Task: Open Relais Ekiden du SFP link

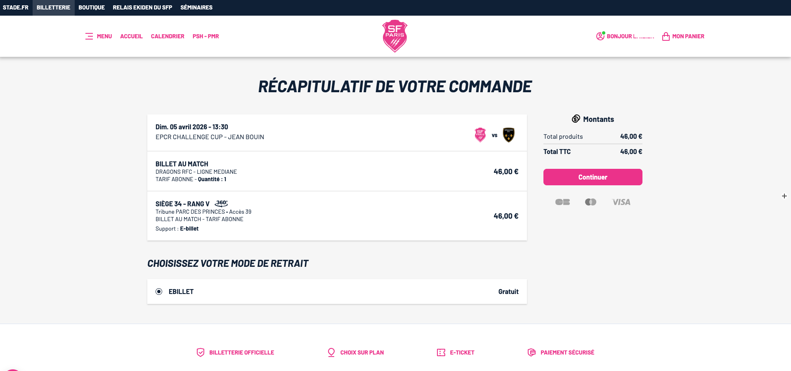Action: [x=142, y=7]
